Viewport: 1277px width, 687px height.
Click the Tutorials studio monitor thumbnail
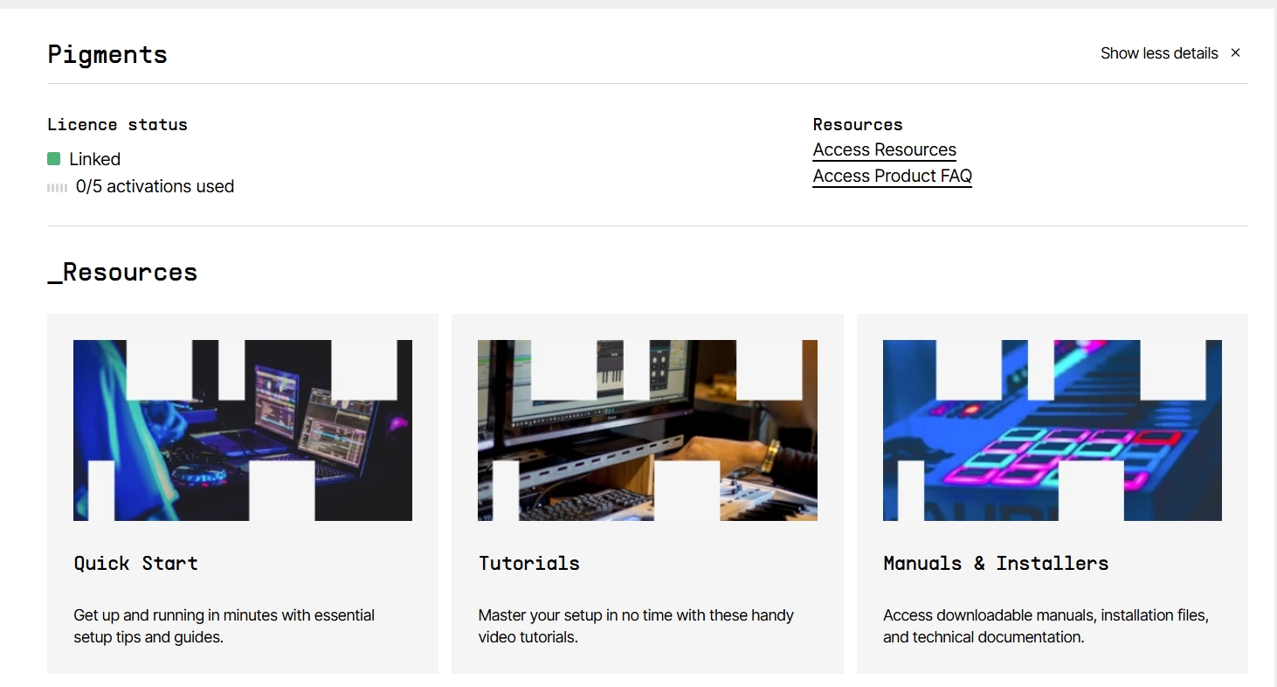[647, 430]
